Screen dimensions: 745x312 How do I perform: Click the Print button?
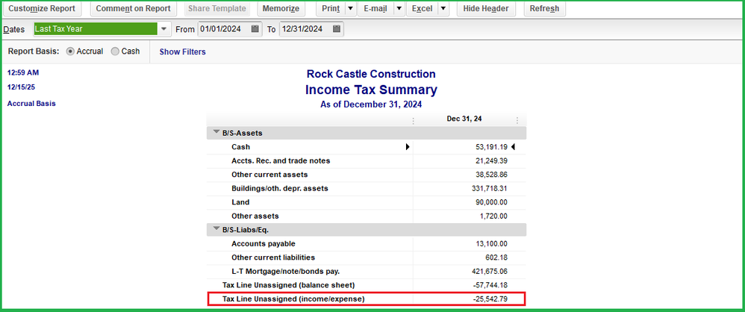pyautogui.click(x=331, y=8)
